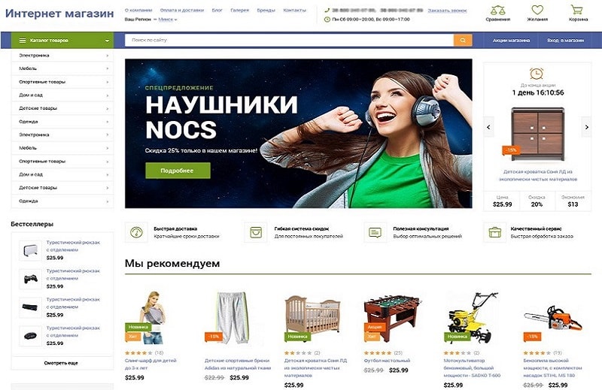Image resolution: width=602 pixels, height=390 pixels.
Task: Open the Контакты menu item
Action: pos(294,11)
